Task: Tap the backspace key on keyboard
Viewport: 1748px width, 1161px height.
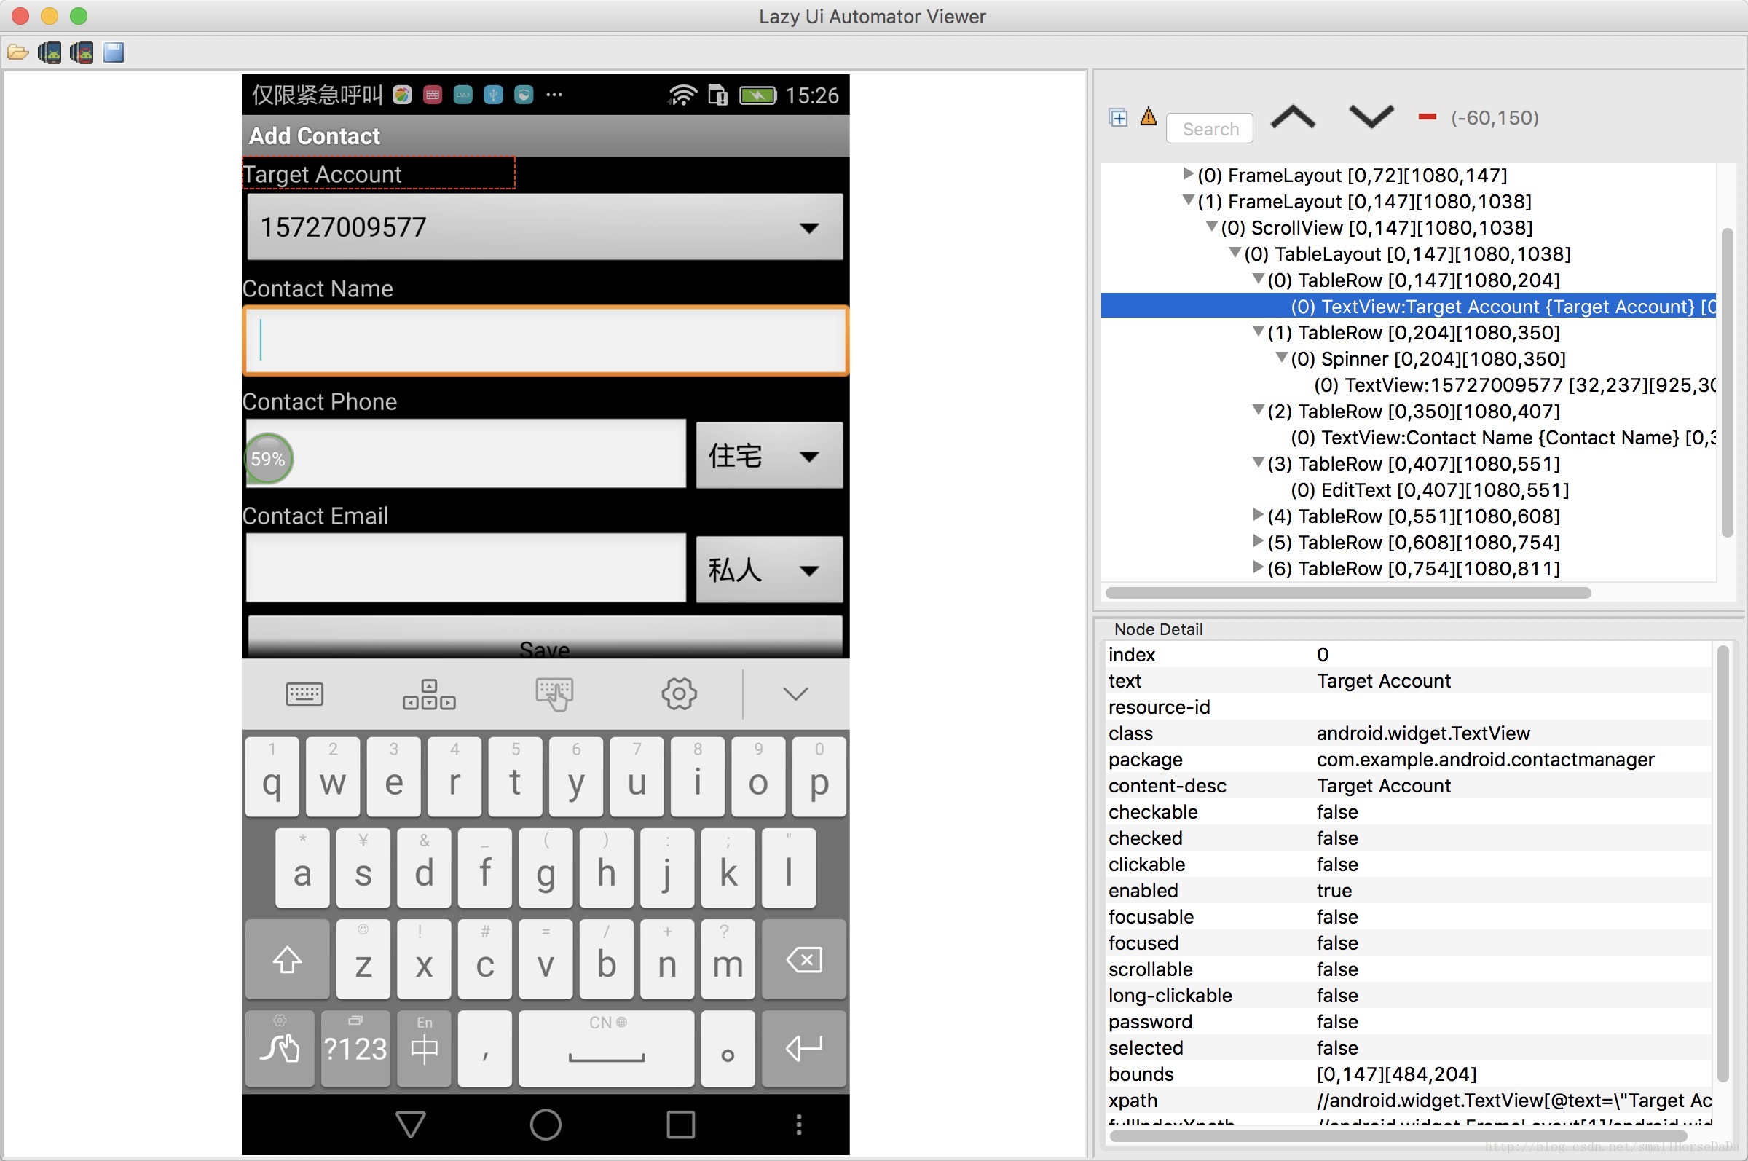Action: pyautogui.click(x=804, y=959)
